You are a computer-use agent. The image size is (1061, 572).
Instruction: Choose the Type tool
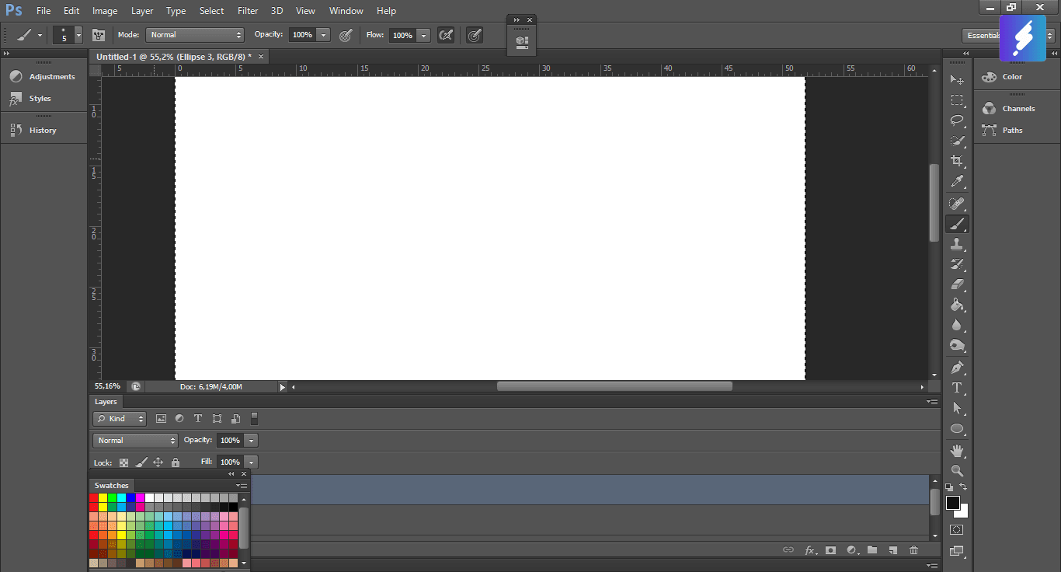click(x=957, y=388)
